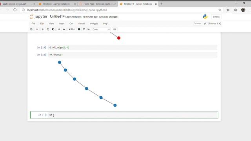Open the browser profile avatar
Viewport: 251px width, 141px height.
coord(243,10)
